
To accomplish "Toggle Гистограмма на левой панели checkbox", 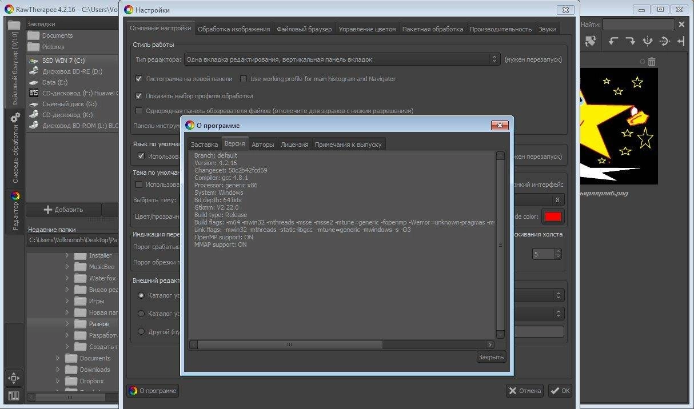I will [x=139, y=79].
